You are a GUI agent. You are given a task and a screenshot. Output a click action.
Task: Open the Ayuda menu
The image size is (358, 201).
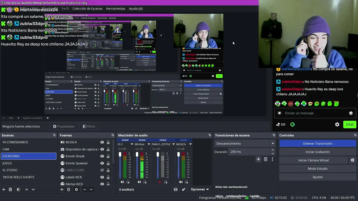136,9
